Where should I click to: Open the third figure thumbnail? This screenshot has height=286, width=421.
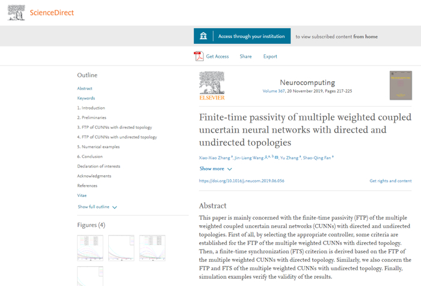pyautogui.click(x=152, y=248)
